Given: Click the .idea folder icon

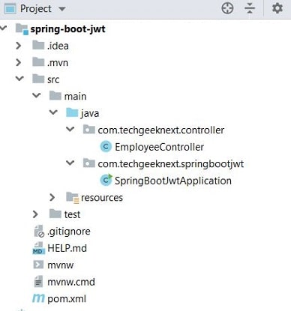Looking at the screenshot, I should [x=38, y=45].
